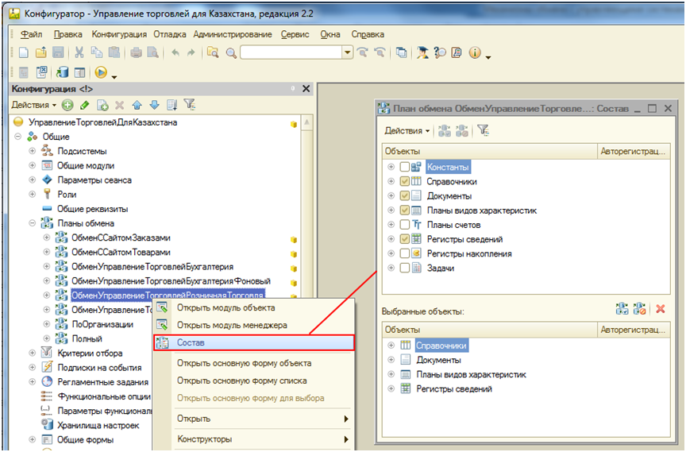Click the blue Move Up arrow icon
The width and height of the screenshot is (686, 452).
pyautogui.click(x=137, y=105)
